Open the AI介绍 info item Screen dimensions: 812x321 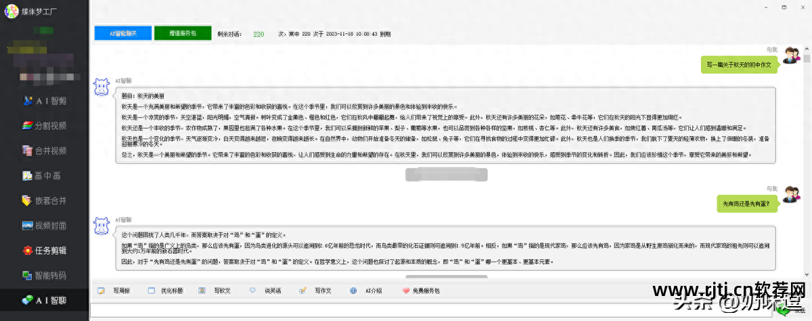click(x=367, y=291)
